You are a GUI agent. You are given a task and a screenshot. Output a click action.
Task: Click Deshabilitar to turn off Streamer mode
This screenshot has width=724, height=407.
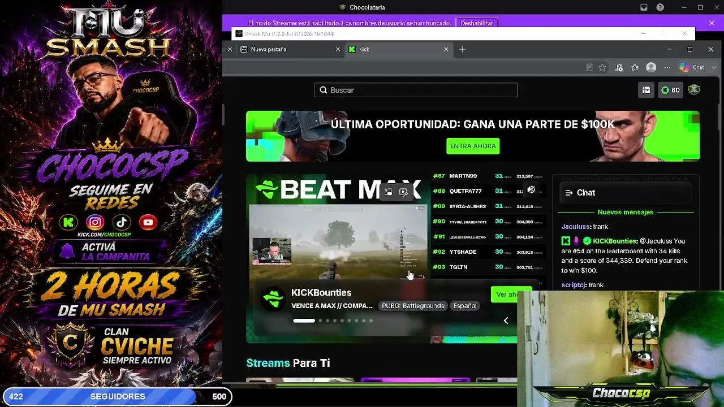click(477, 23)
